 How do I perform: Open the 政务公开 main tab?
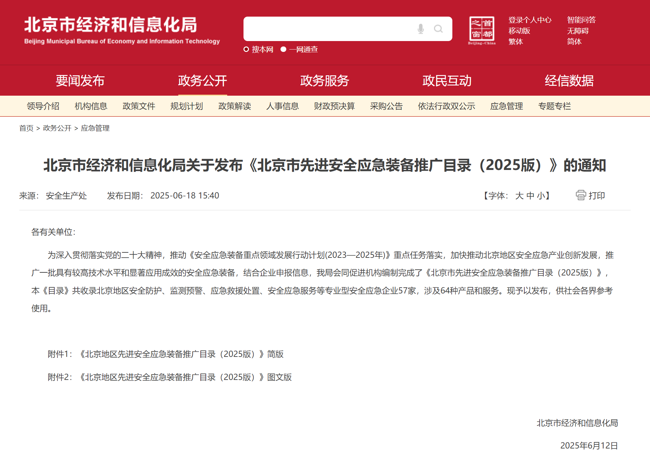click(x=202, y=81)
